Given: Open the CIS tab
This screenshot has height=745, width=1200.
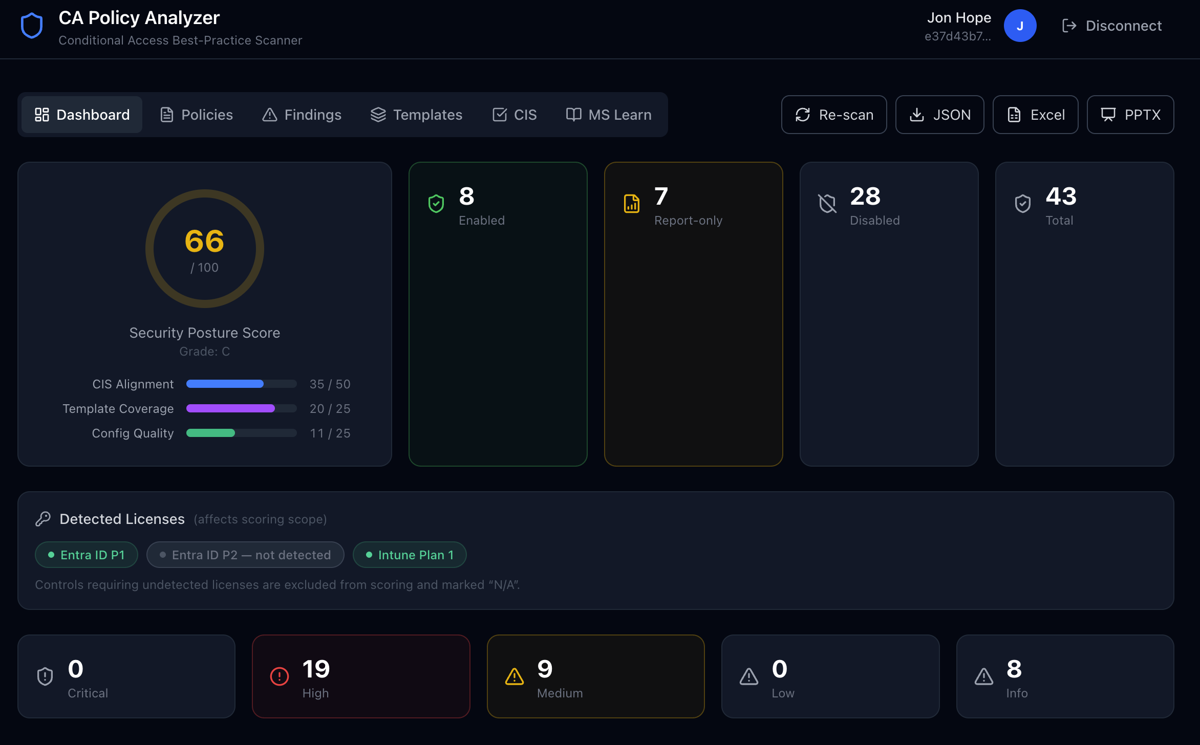Looking at the screenshot, I should (515, 115).
